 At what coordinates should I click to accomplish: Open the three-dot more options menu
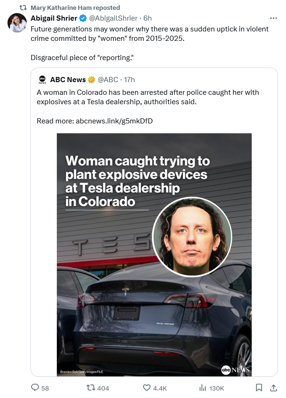(x=273, y=18)
